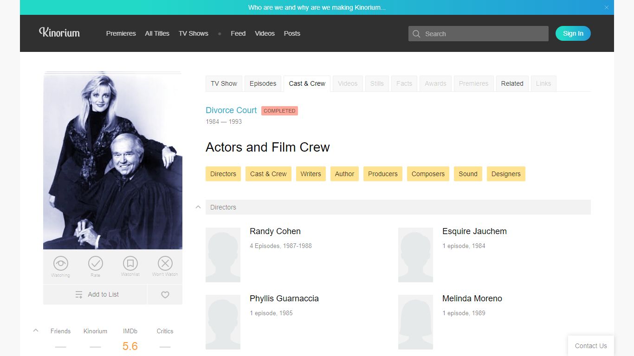Image resolution: width=634 pixels, height=356 pixels.
Task: Click Add to List button
Action: pos(95,294)
